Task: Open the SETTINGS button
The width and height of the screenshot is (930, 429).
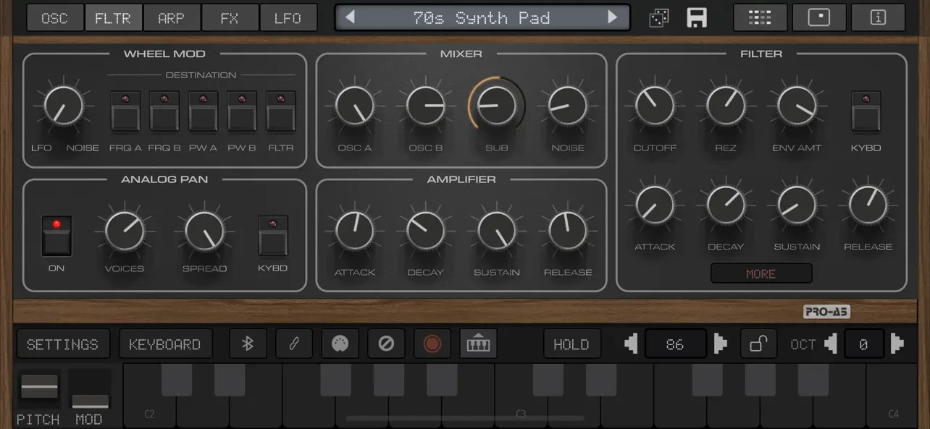Action: [63, 344]
